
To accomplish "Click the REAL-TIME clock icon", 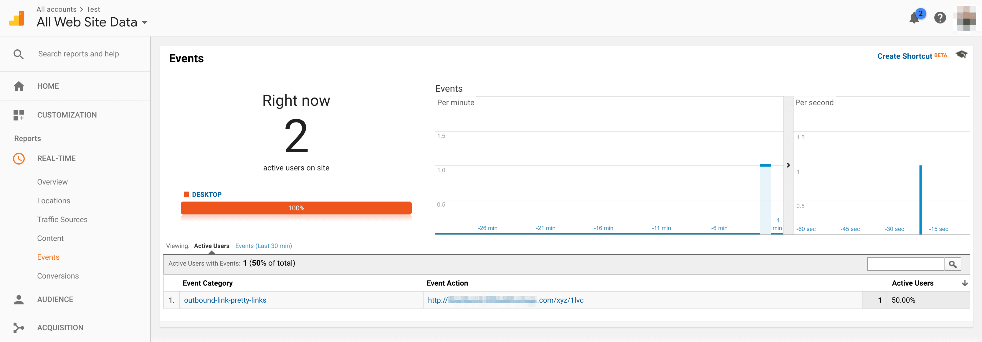I will click(x=19, y=158).
